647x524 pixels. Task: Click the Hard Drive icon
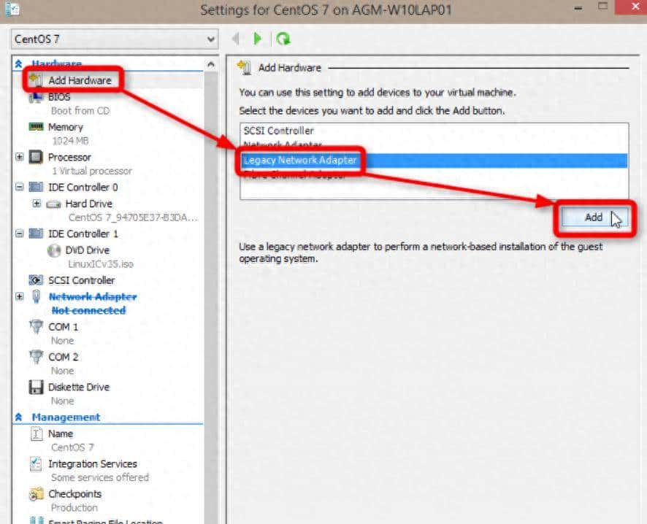click(53, 204)
